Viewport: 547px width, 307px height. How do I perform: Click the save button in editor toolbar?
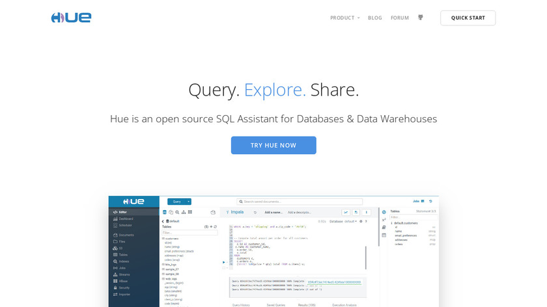point(356,212)
